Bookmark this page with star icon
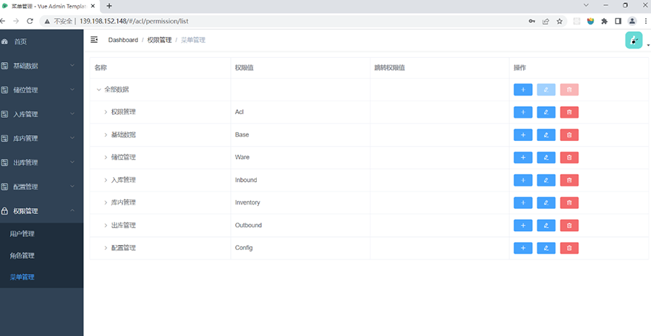This screenshot has height=336, width=651. coord(559,21)
